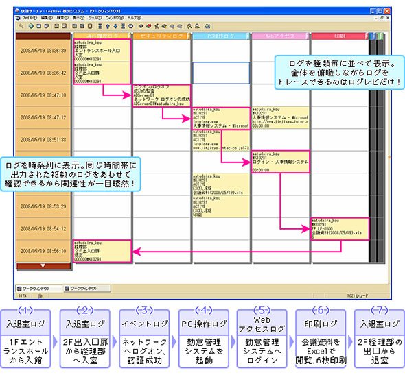405x375 pixels.
Task: Click the red eraser-like toolbar icon
Action: (x=149, y=26)
